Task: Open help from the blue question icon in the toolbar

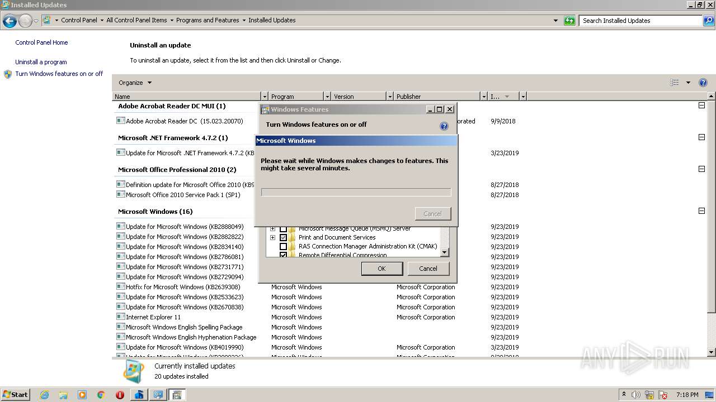Action: [703, 83]
